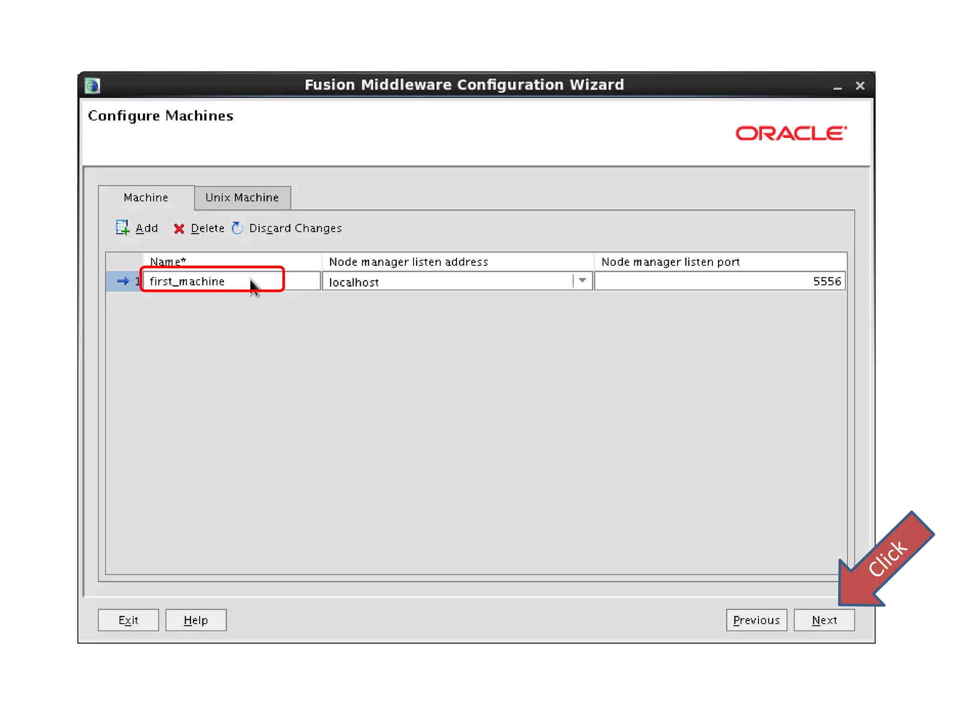The width and height of the screenshot is (953, 715).
Task: Click the Exit button
Action: (128, 620)
